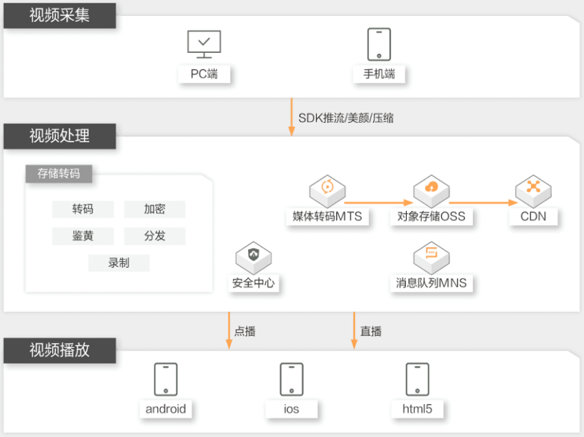Select the 录制 option

[x=119, y=263]
